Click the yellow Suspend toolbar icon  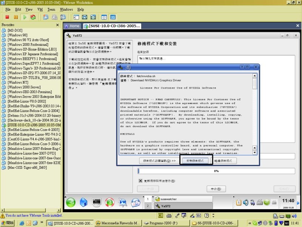(16, 17)
